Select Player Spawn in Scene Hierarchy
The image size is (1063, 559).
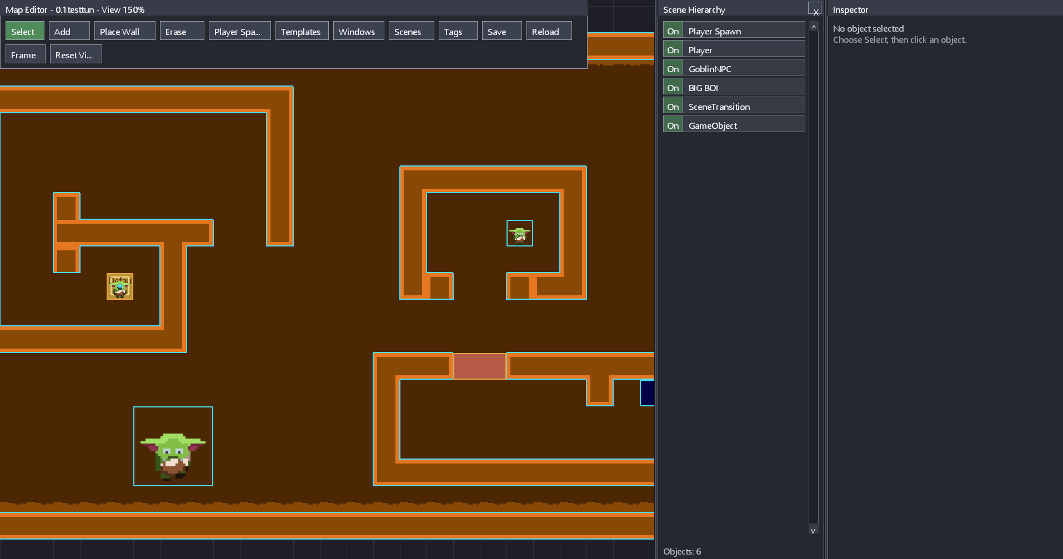click(744, 31)
